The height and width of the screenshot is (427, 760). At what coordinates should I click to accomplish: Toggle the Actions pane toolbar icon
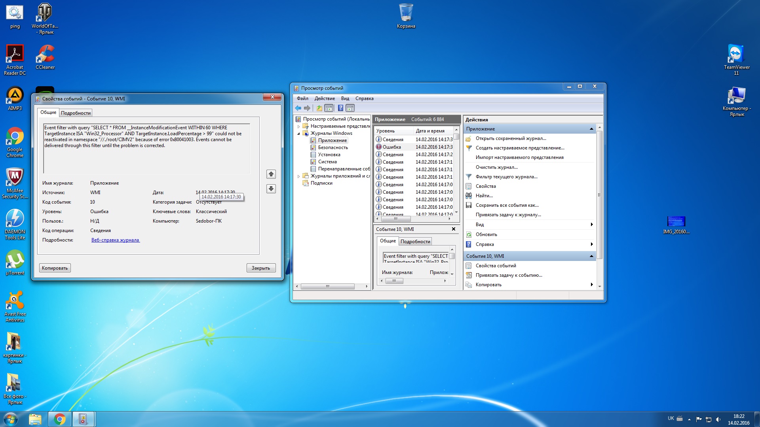pyautogui.click(x=350, y=108)
